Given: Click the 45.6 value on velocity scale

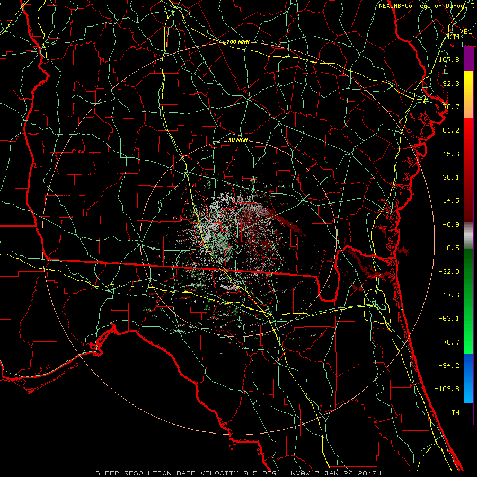Looking at the screenshot, I should click(451, 154).
